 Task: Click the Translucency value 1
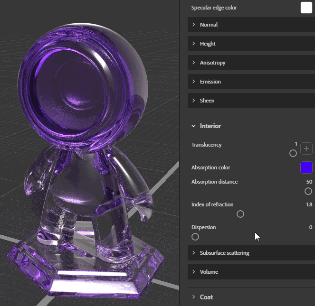tap(296, 144)
